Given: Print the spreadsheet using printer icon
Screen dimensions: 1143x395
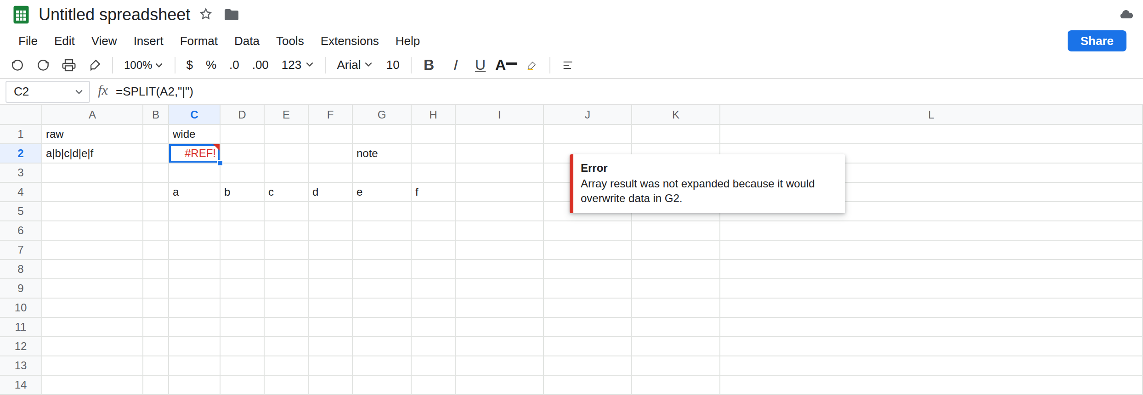Looking at the screenshot, I should tap(69, 65).
